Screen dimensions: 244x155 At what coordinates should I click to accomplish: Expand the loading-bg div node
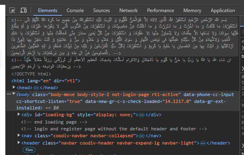tap(19, 114)
